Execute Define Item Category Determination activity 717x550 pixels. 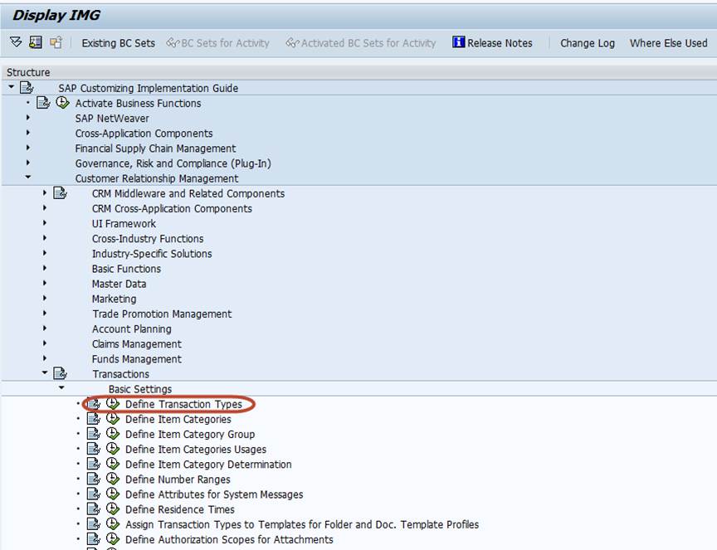(113, 464)
